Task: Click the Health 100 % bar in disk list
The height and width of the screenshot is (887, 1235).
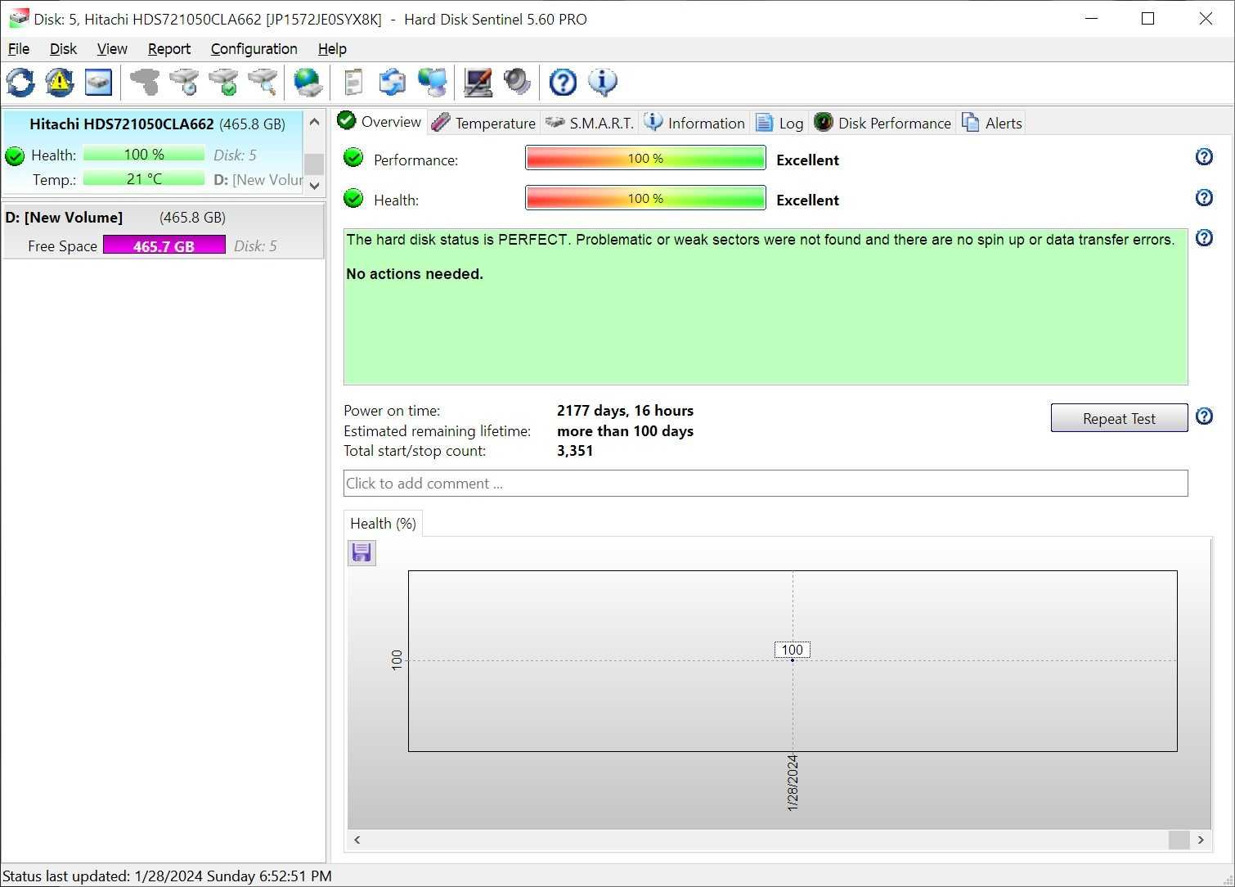Action: pos(144,154)
